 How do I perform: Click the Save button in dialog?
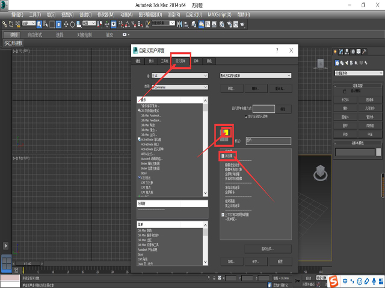pos(255,262)
